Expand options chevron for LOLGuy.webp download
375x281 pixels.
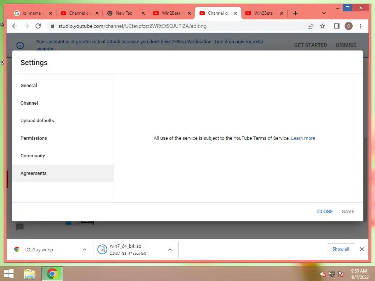point(85,250)
